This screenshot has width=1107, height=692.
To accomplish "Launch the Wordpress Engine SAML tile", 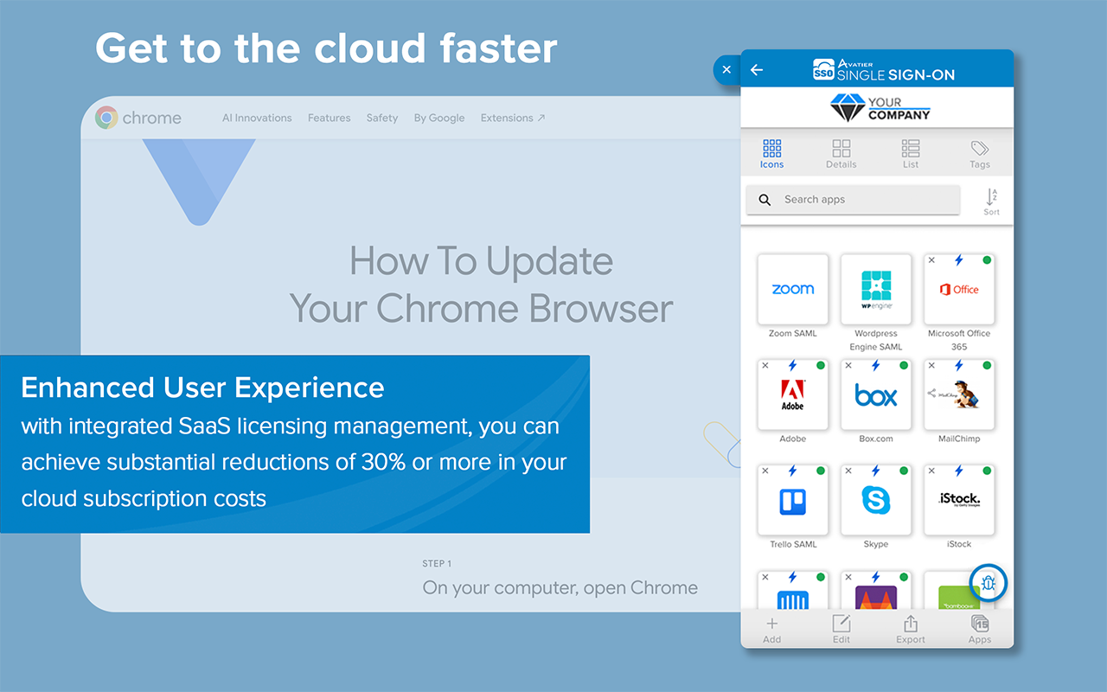I will pos(876,289).
